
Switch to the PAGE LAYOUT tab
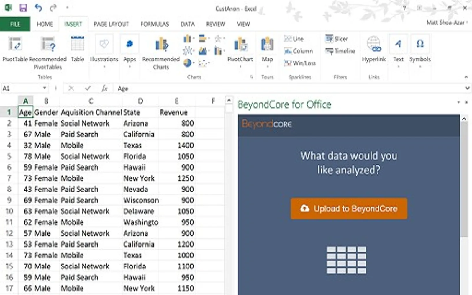tap(111, 24)
